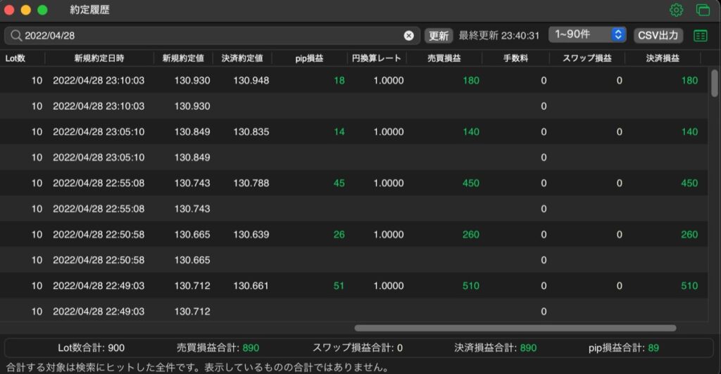Screen dimensions: 721x374
Task: Click the 決済損益合計: 890 total
Action: 495,348
